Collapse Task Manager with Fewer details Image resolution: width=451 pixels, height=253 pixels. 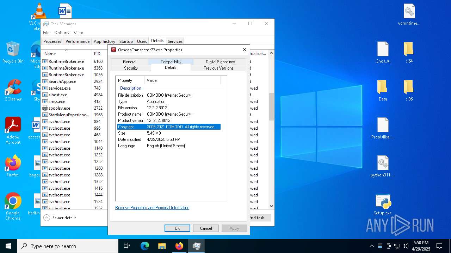pos(60,218)
